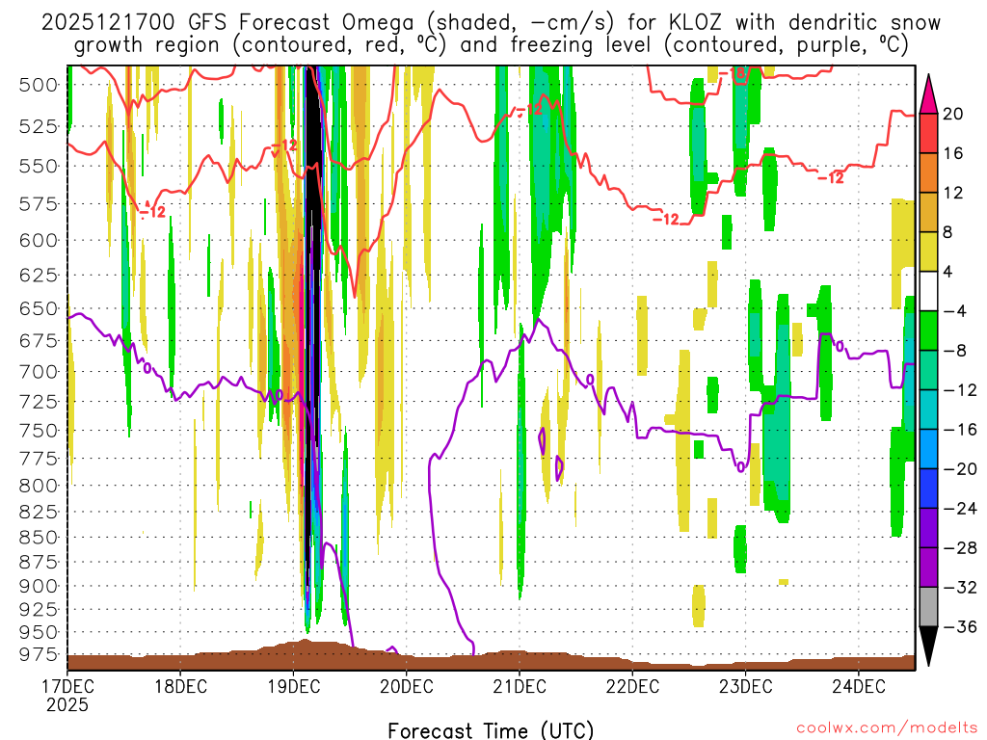Select the 950 pressure level label
987x740 pixels.
point(39,632)
